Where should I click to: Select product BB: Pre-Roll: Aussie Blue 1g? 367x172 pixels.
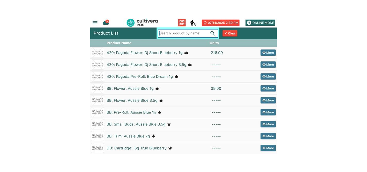pyautogui.click(x=131, y=112)
